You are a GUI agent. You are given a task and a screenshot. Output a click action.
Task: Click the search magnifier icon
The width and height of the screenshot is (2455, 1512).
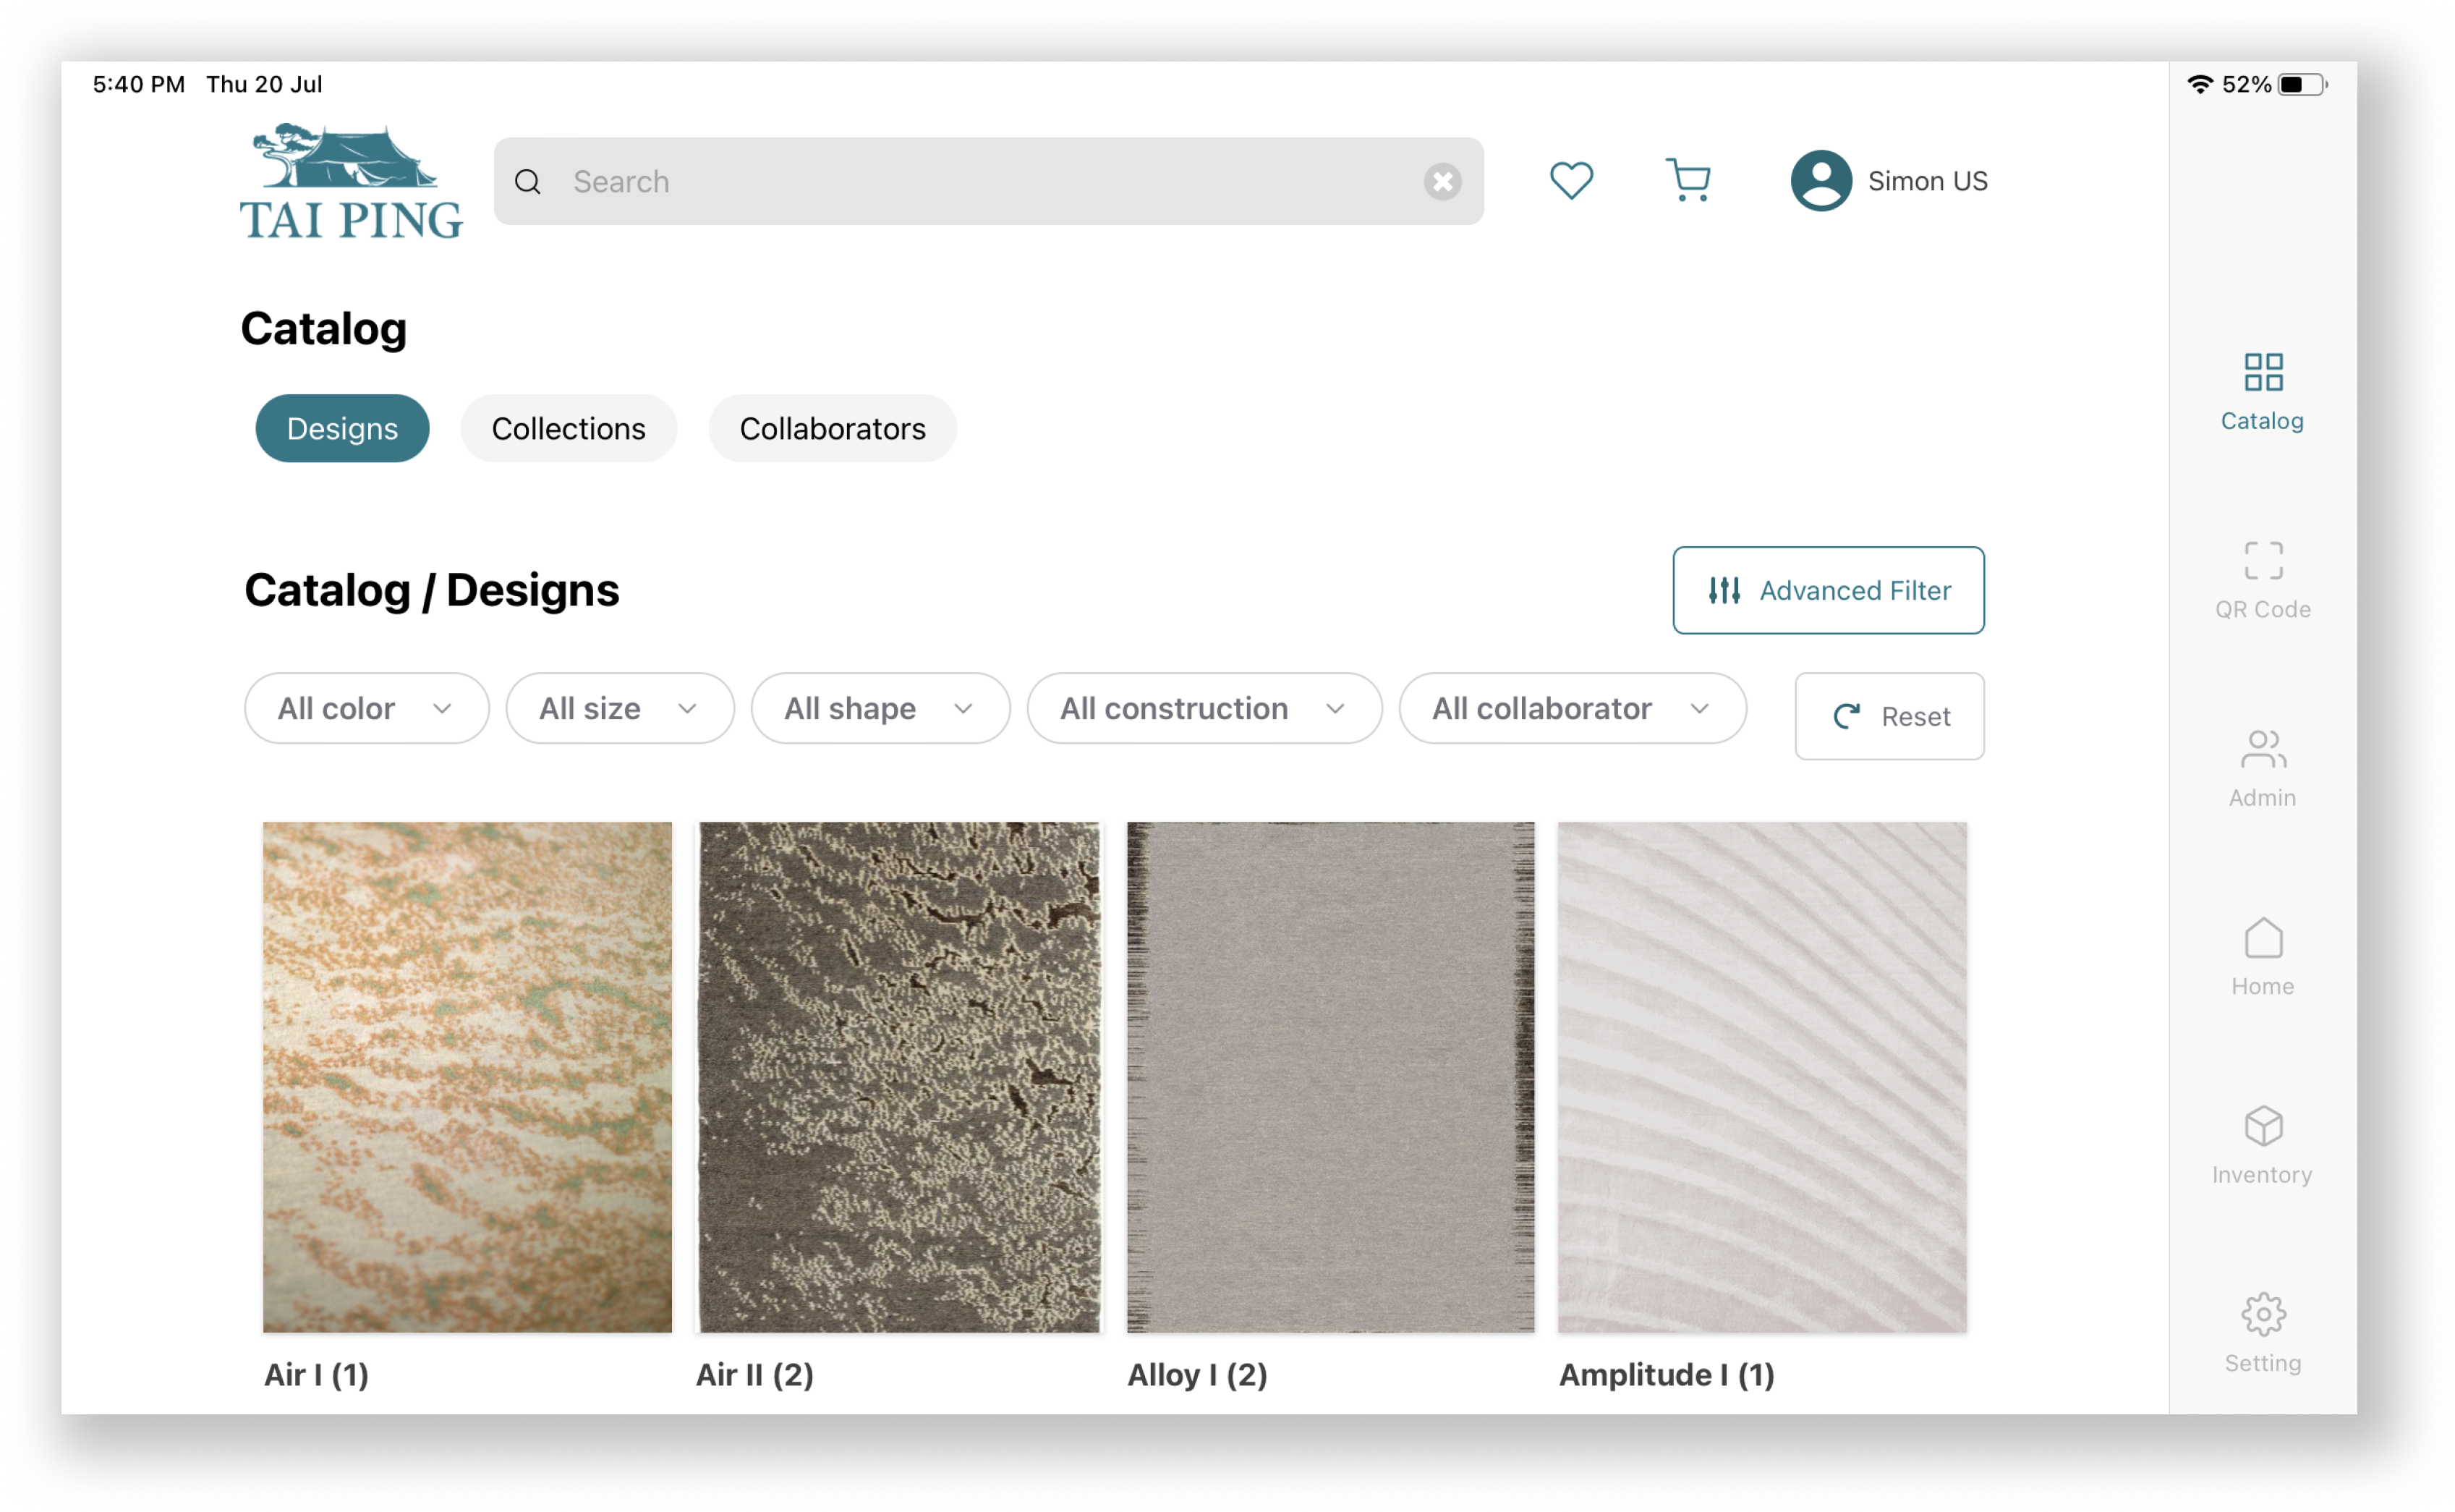[528, 182]
